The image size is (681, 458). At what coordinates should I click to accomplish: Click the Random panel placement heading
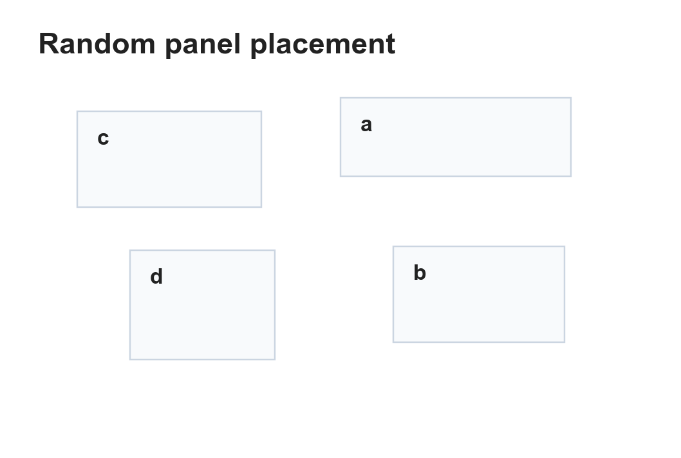[217, 44]
